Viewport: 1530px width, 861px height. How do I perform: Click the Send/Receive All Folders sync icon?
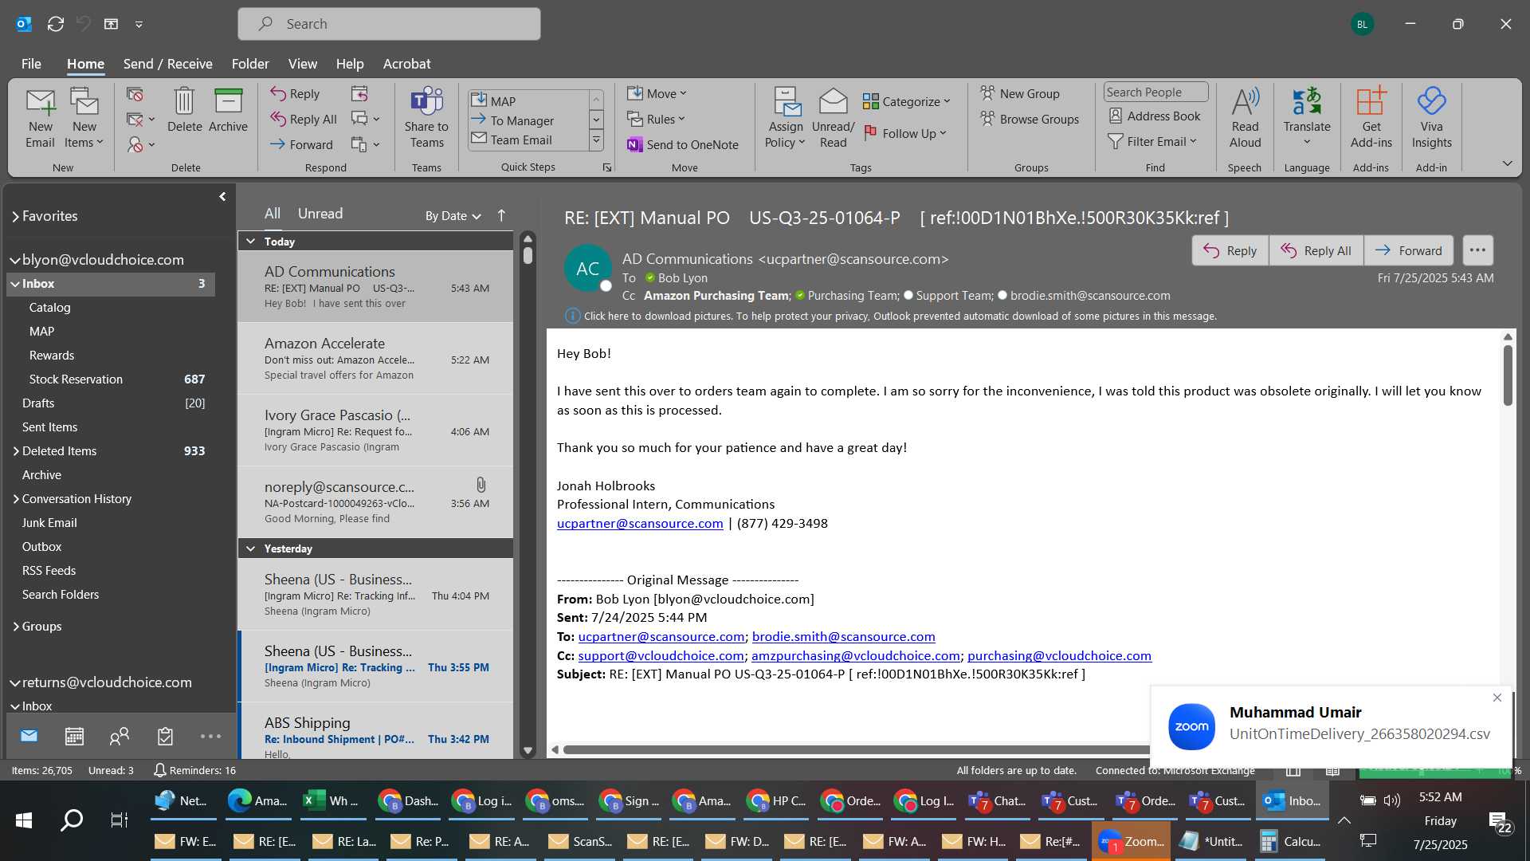click(x=56, y=24)
